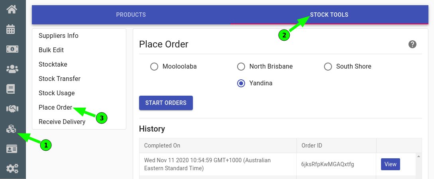Click the history table scrollbar up arrow

click(418, 157)
